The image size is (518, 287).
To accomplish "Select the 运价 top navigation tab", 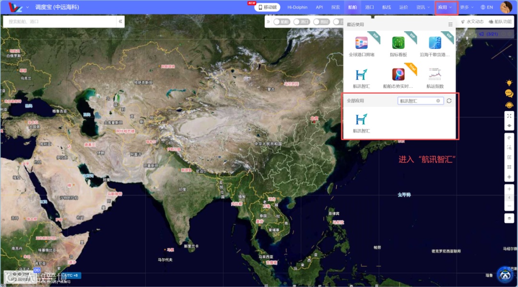I will [x=403, y=7].
